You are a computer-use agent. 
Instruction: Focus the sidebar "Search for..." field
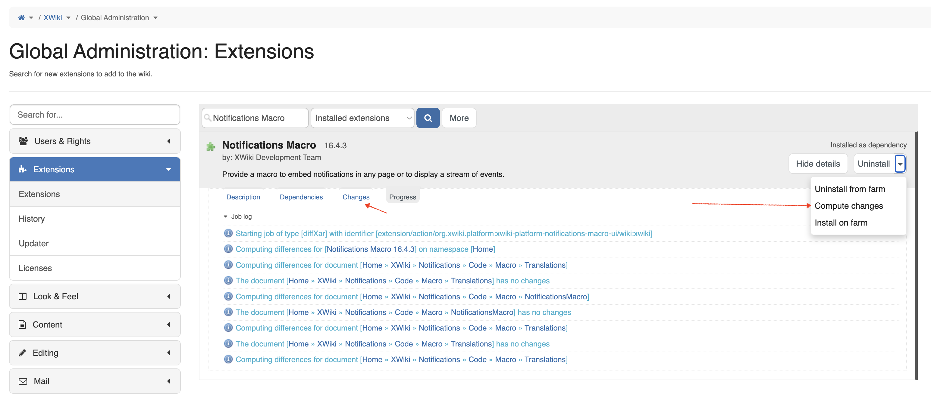pyautogui.click(x=95, y=114)
